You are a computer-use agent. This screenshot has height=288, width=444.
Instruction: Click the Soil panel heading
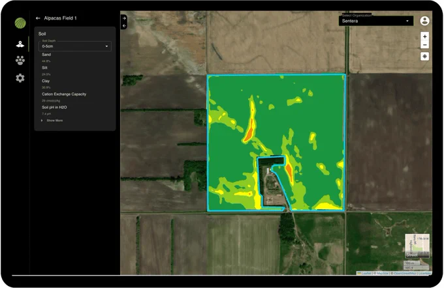(42, 34)
